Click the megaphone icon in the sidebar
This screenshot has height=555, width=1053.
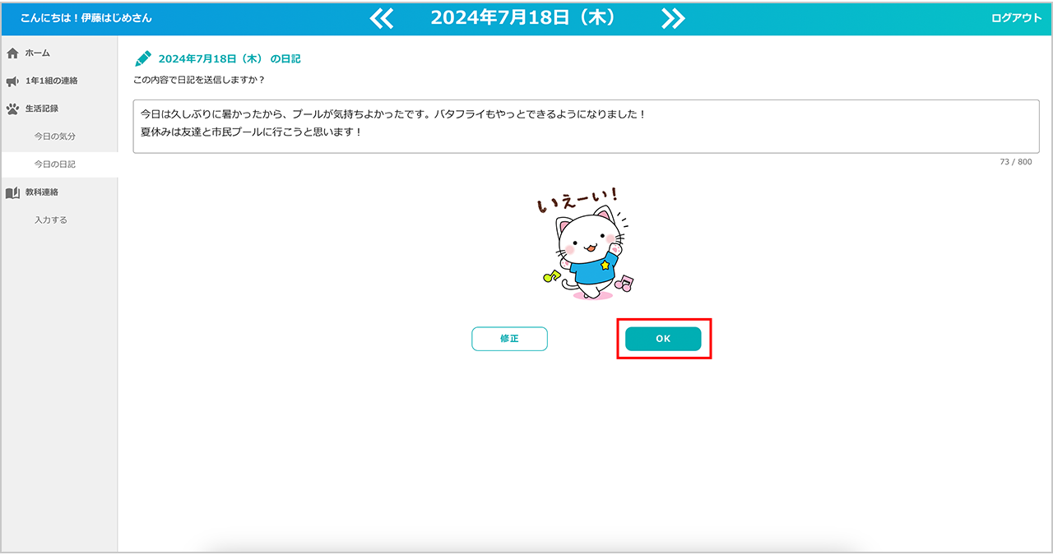click(x=12, y=81)
